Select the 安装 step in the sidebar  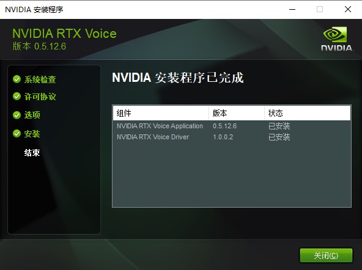coord(32,134)
